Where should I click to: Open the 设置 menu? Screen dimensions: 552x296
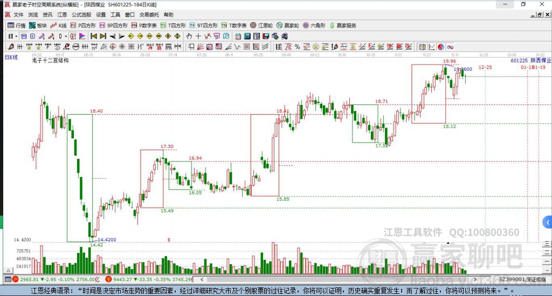(101, 15)
